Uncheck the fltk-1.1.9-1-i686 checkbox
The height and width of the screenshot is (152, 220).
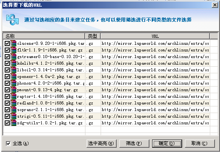(x=7, y=50)
